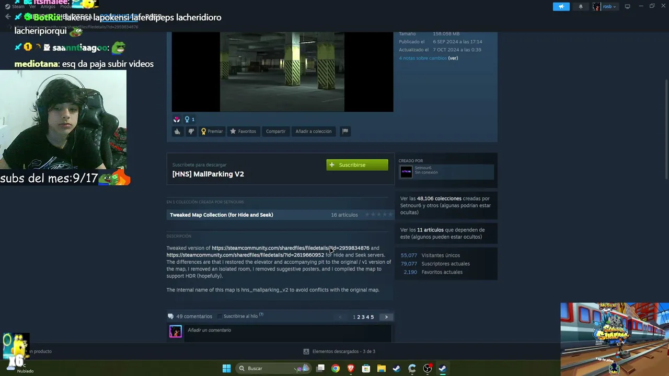Click the Compartir button

coord(275,132)
